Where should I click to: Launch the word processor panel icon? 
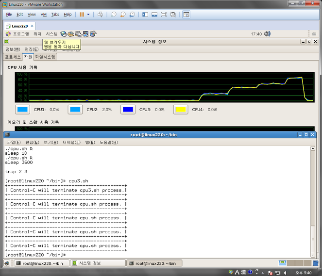[x=78, y=34]
